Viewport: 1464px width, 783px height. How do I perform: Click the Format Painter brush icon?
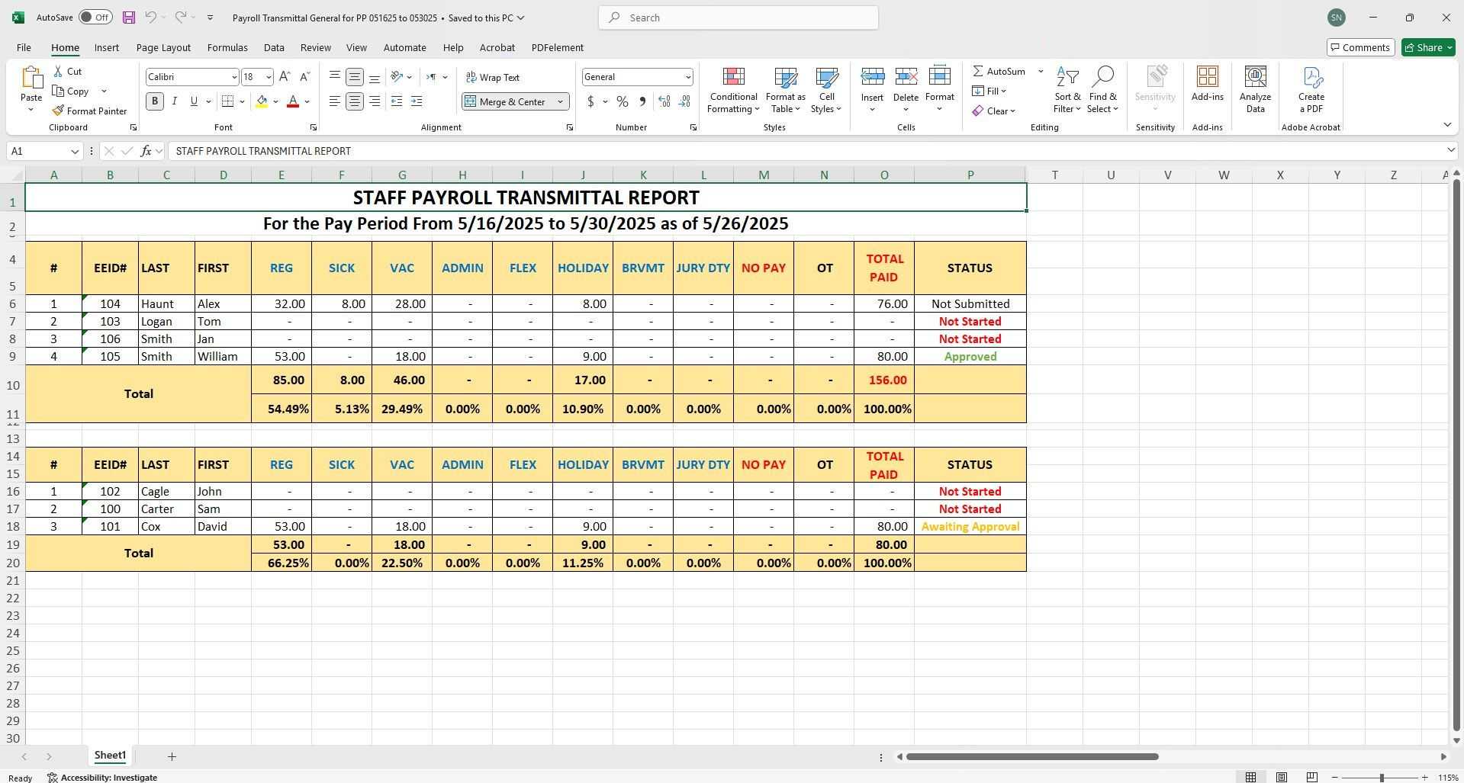pyautogui.click(x=58, y=111)
